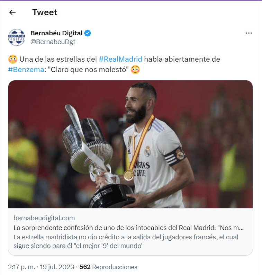
Task: Open the 'La sorprendente confesión' card headline
Action: tap(128, 228)
